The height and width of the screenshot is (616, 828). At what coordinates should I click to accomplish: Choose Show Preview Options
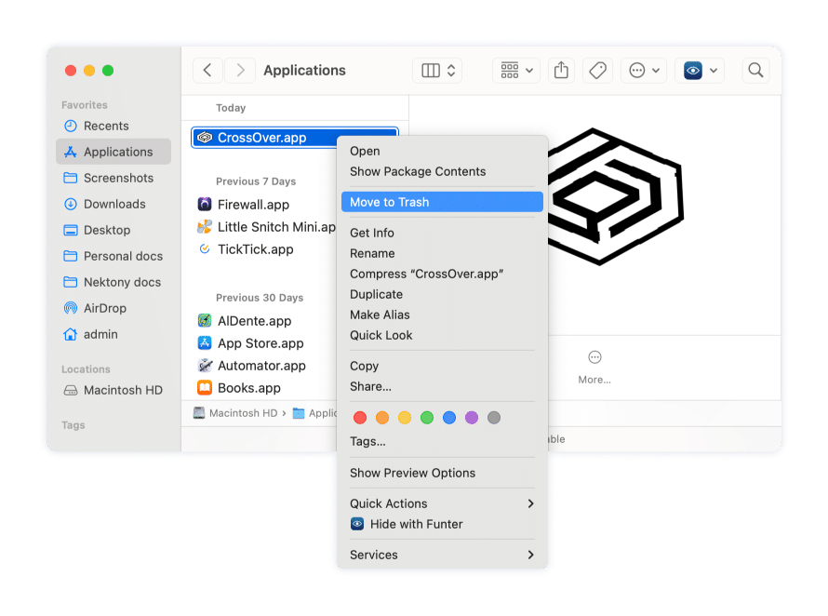click(442, 473)
